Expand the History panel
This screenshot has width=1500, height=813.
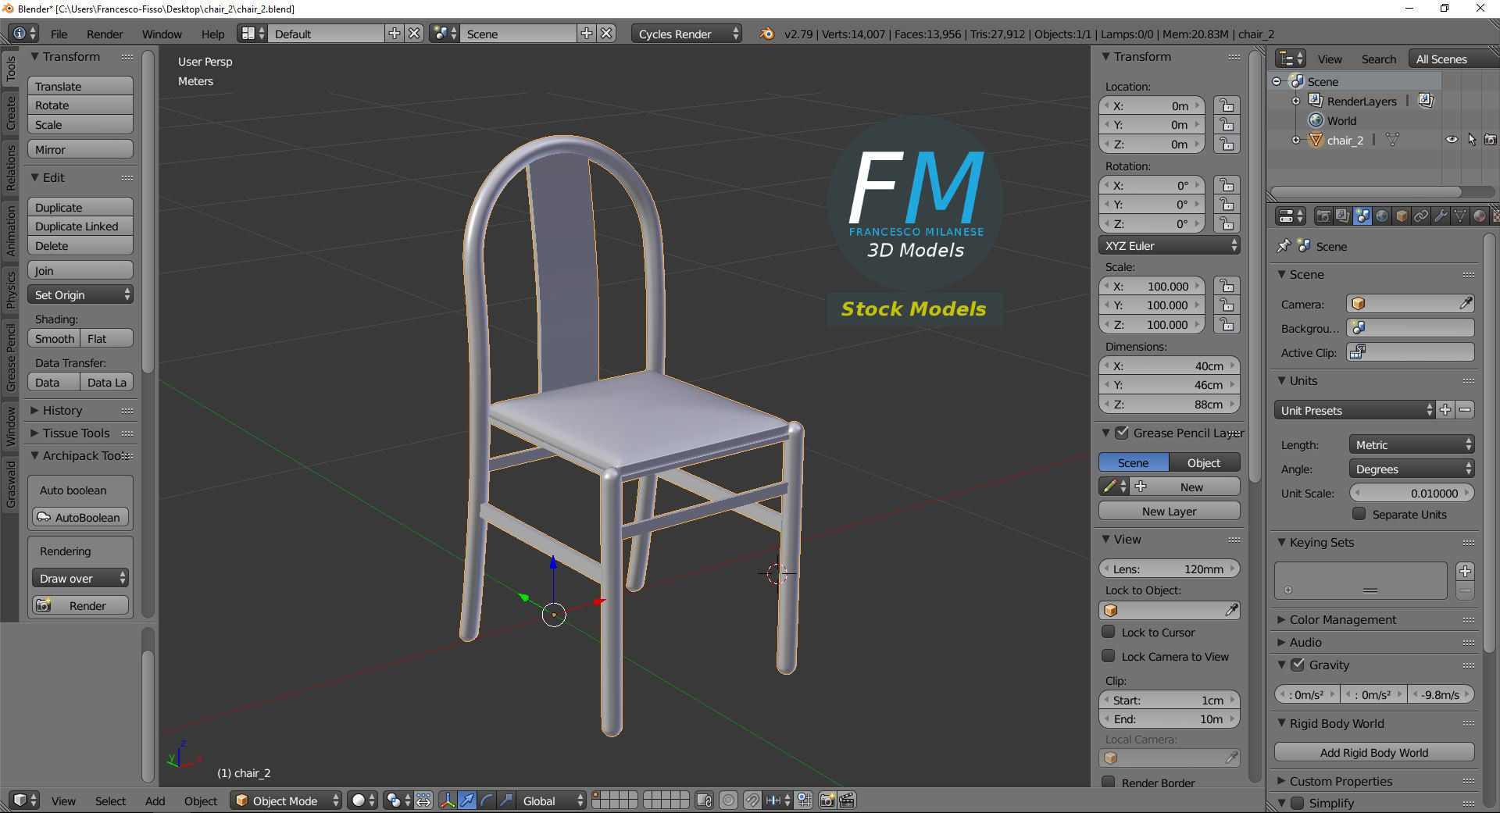click(x=62, y=410)
